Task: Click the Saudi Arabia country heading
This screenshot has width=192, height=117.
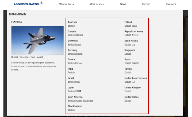Action: click(x=131, y=41)
